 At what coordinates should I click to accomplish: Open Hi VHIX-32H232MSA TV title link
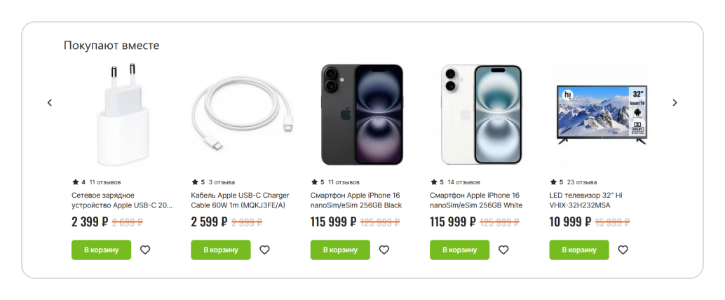(x=586, y=200)
